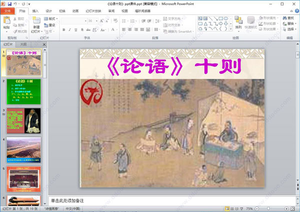
Task: Close the slides thumbnail pane
Action: 44,44
